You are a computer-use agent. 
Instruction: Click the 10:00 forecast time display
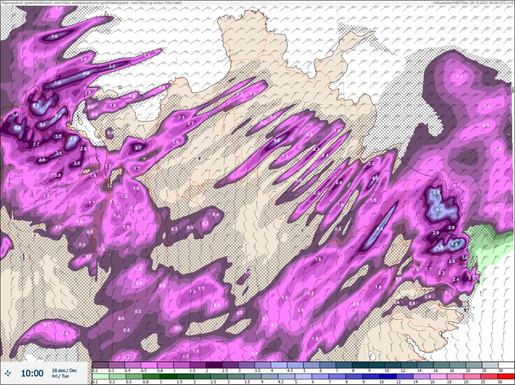[32, 373]
